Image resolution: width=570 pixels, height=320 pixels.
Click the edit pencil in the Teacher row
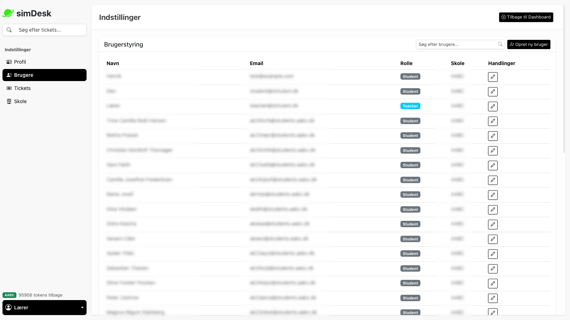tap(493, 106)
